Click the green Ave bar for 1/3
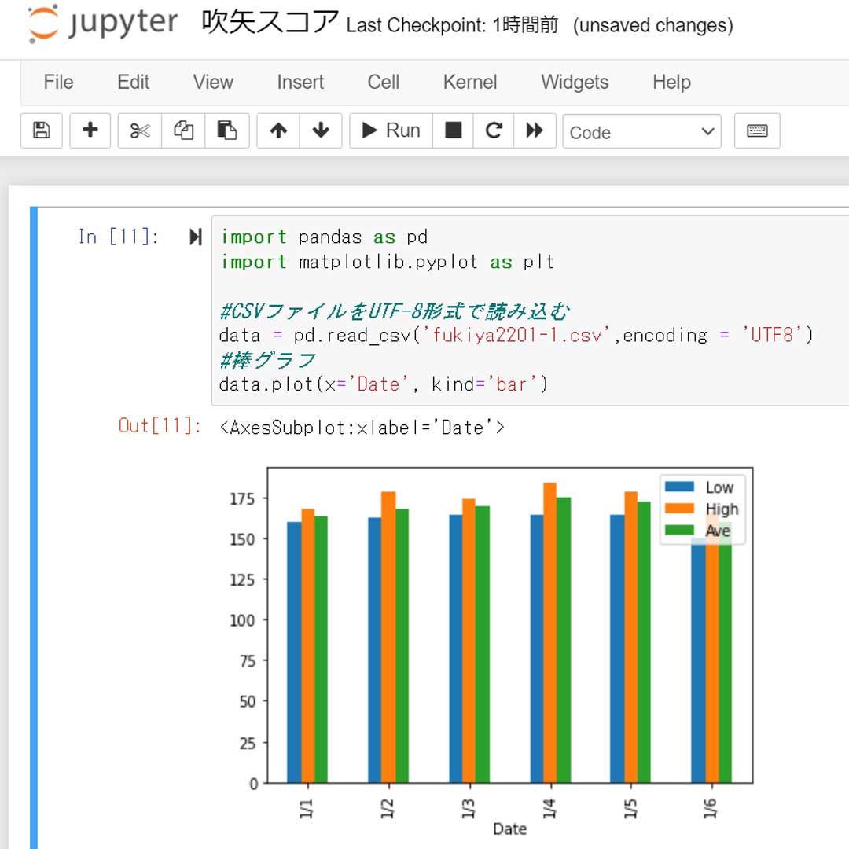The image size is (849, 849). (483, 645)
